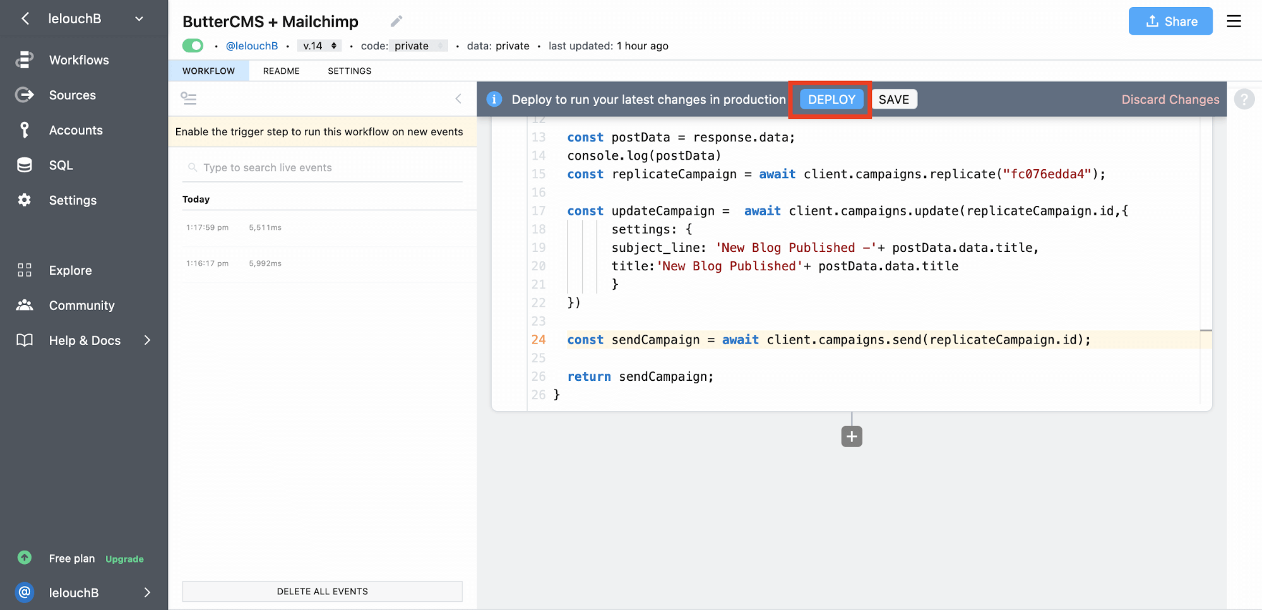The height and width of the screenshot is (610, 1262).
Task: Switch to the SETTINGS tab
Action: coord(349,71)
